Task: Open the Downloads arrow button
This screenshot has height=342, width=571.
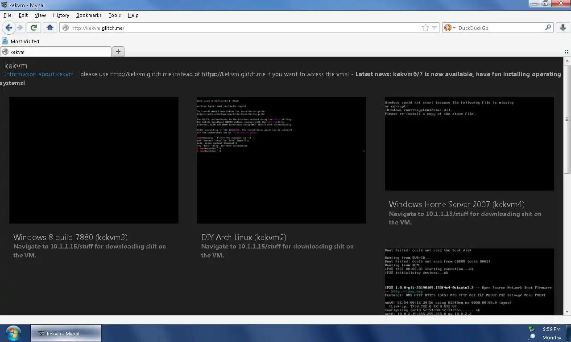Action: tap(563, 28)
